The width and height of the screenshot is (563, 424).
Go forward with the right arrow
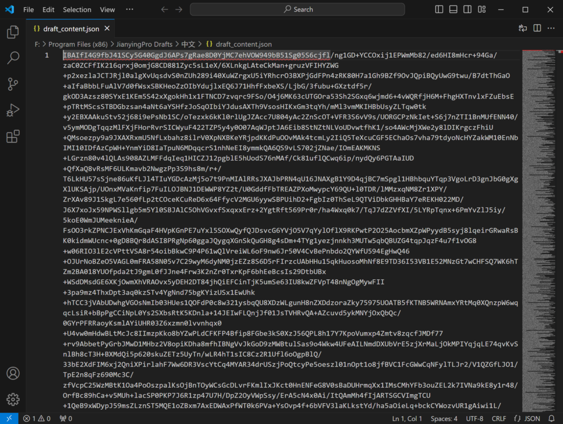click(x=179, y=9)
